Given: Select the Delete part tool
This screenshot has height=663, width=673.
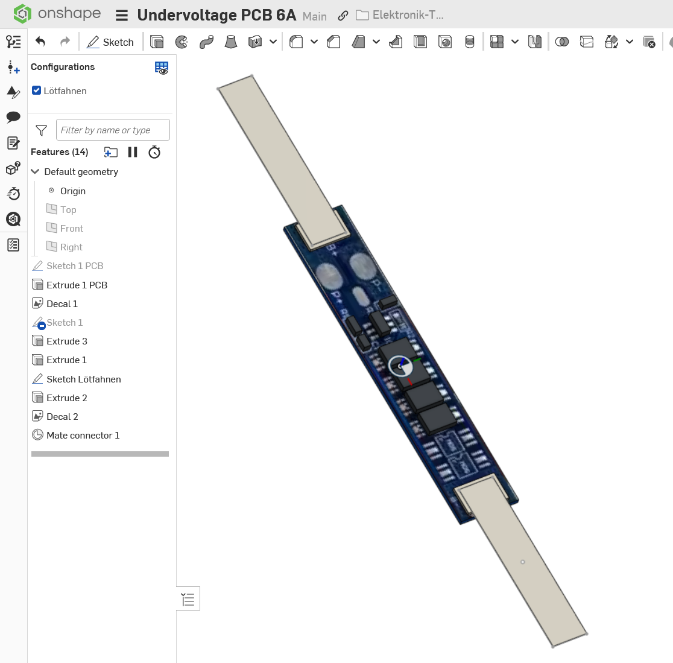Looking at the screenshot, I should [x=649, y=42].
